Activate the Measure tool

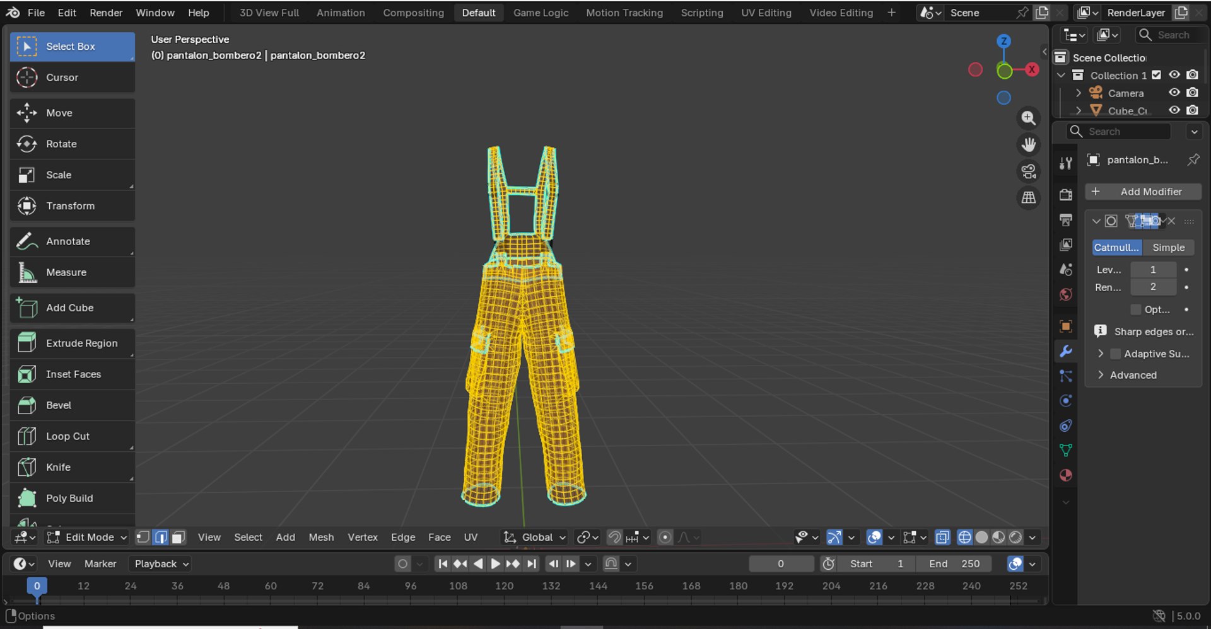(x=72, y=272)
